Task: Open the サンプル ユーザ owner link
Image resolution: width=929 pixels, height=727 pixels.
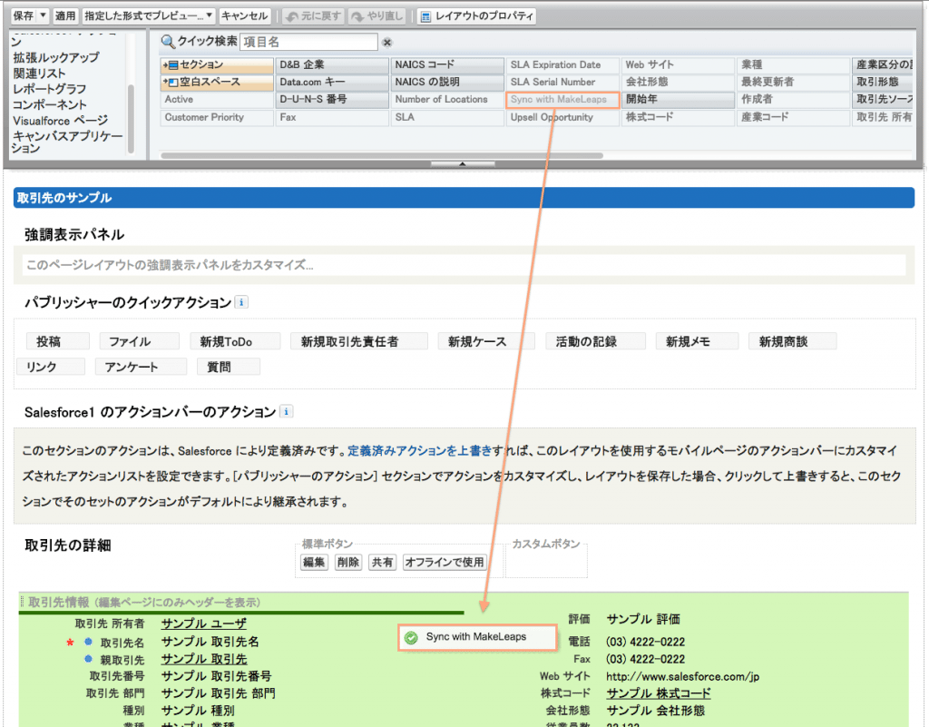Action: tap(204, 624)
